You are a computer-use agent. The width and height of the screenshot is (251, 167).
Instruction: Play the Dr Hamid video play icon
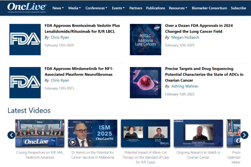(x=73, y=142)
